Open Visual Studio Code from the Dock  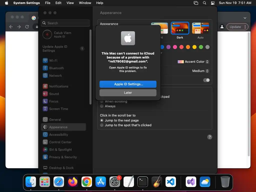[x=171, y=182]
